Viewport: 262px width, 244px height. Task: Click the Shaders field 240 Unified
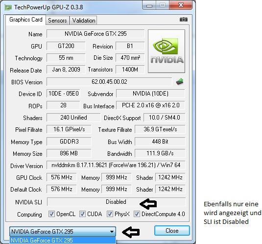tap(73, 118)
